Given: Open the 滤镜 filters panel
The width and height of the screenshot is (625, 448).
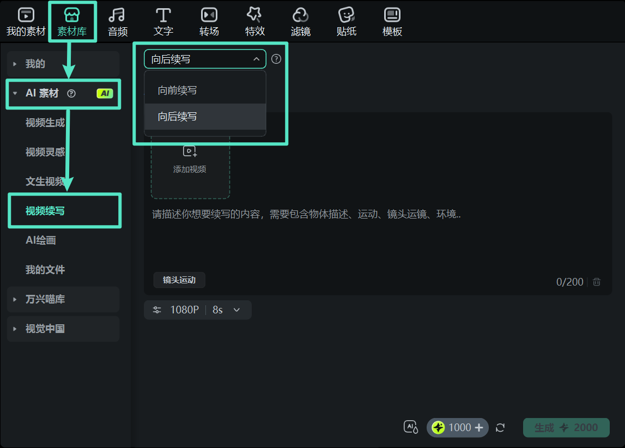Looking at the screenshot, I should (x=300, y=21).
